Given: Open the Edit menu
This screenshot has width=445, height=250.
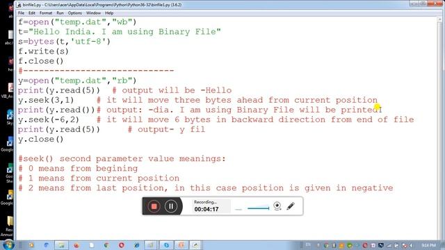Looking at the screenshot, I should 32,13.
